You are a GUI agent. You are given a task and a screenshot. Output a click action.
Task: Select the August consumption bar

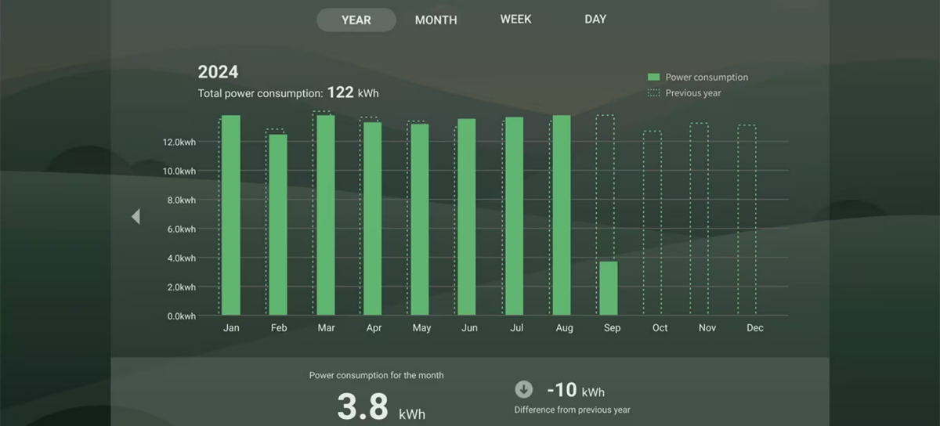pyautogui.click(x=562, y=215)
